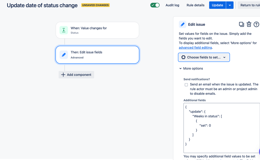The image size is (260, 160).
Task: Click the Return to rule list button
Action: coord(249,5)
